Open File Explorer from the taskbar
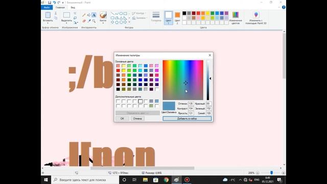The width and height of the screenshot is (327, 184). click(145, 179)
